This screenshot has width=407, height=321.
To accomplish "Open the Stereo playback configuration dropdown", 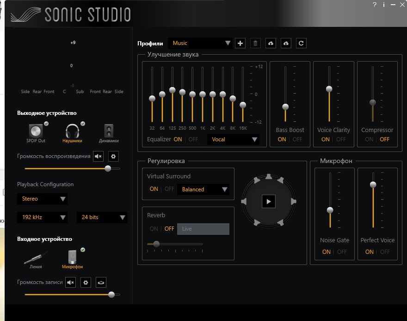I will 42,199.
